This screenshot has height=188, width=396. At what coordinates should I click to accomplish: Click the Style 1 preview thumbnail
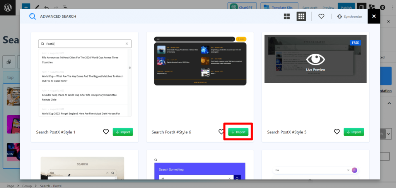(85, 78)
